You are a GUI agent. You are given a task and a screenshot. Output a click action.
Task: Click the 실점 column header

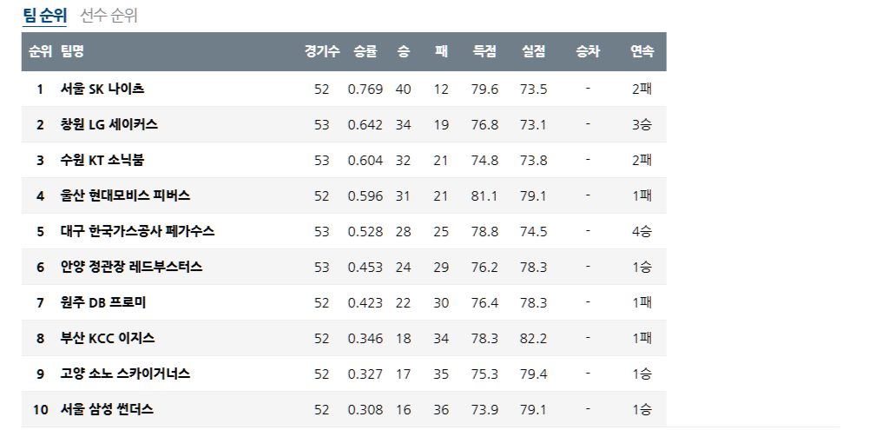tap(534, 51)
